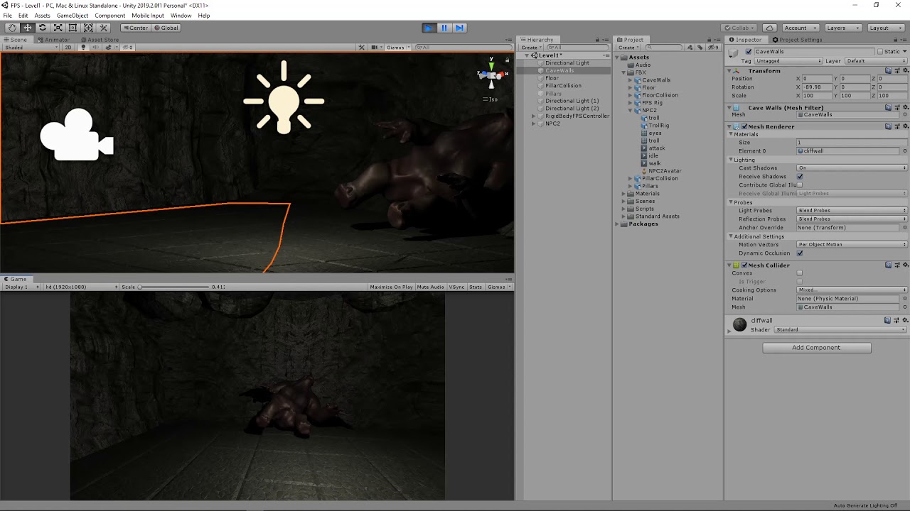This screenshot has width=910, height=511.
Task: Open Transform component gear menu
Action: [x=905, y=71]
